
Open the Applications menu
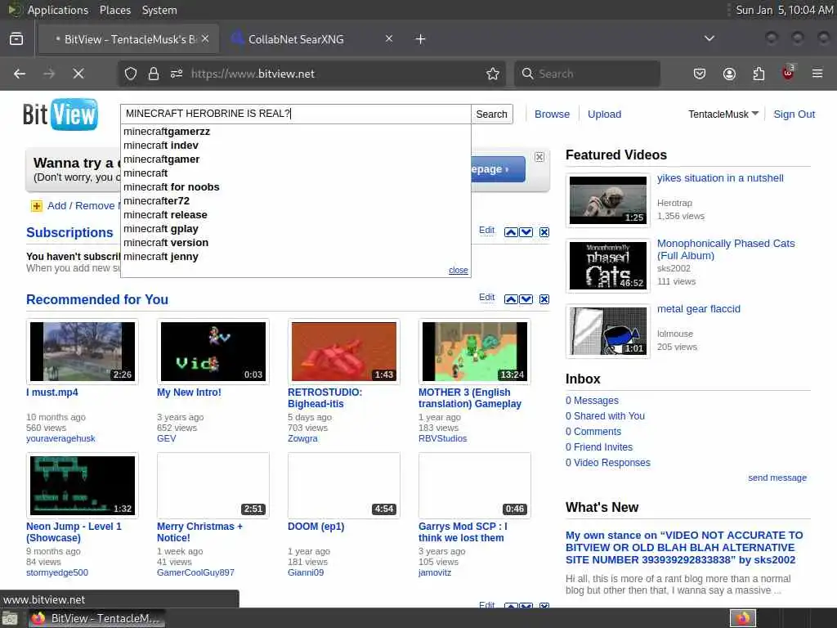pyautogui.click(x=58, y=10)
